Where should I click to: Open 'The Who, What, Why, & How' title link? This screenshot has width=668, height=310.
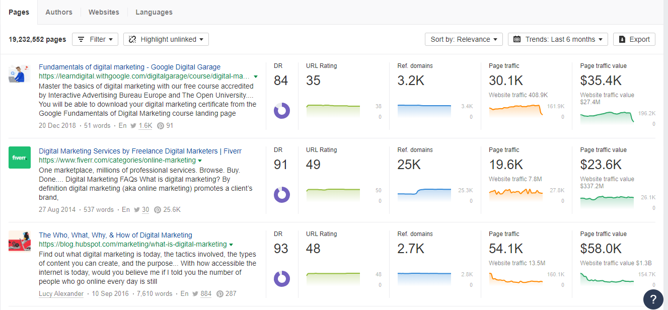pyautogui.click(x=115, y=235)
